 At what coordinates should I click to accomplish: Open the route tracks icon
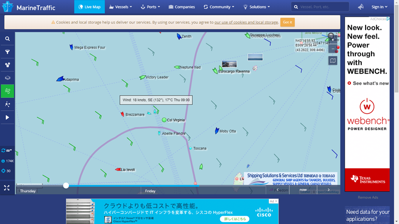[x=7, y=104]
